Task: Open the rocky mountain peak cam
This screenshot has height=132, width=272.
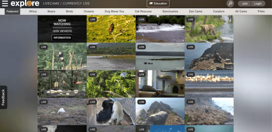Action: [160, 111]
